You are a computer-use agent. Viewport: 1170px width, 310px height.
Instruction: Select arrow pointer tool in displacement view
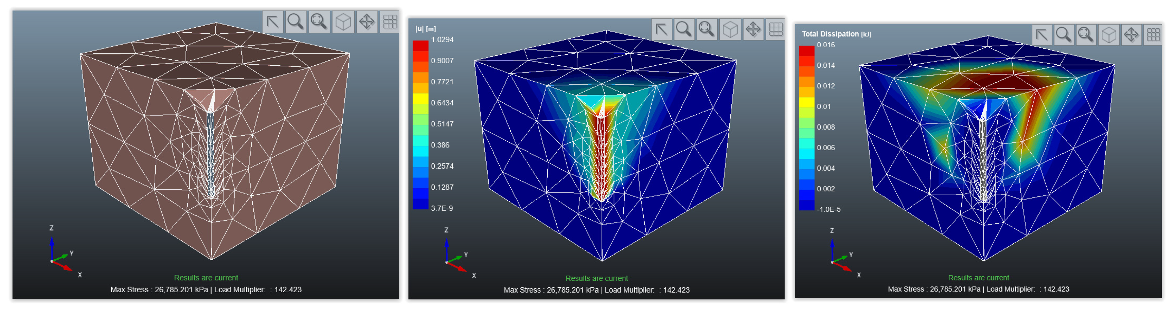661,29
